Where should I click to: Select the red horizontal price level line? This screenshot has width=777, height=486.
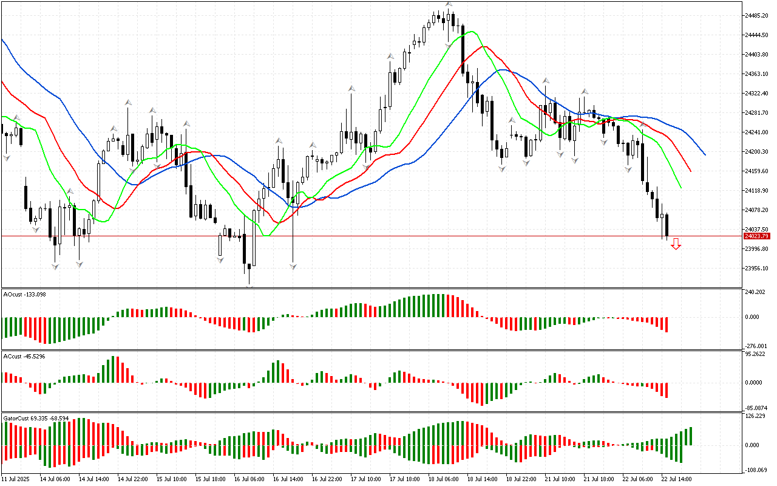(364, 236)
